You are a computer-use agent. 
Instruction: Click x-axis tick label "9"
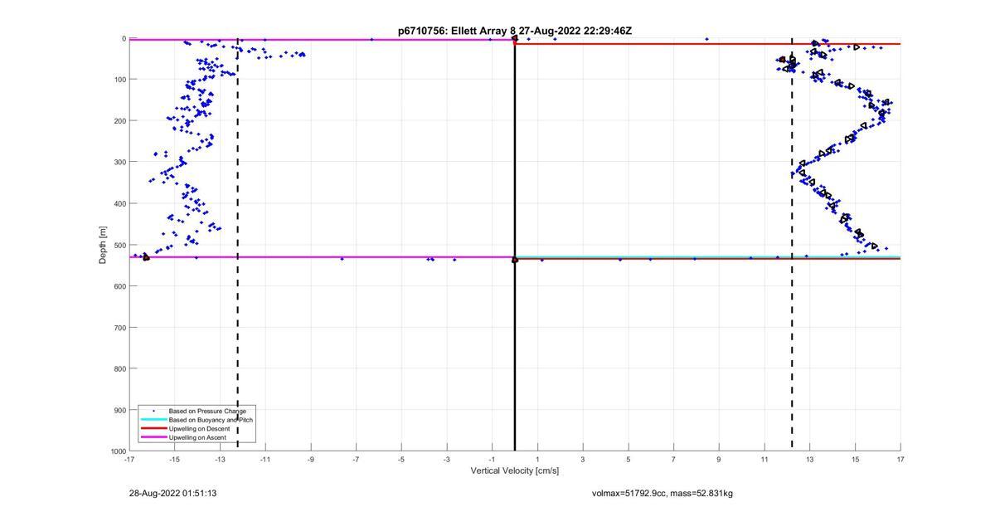[719, 459]
